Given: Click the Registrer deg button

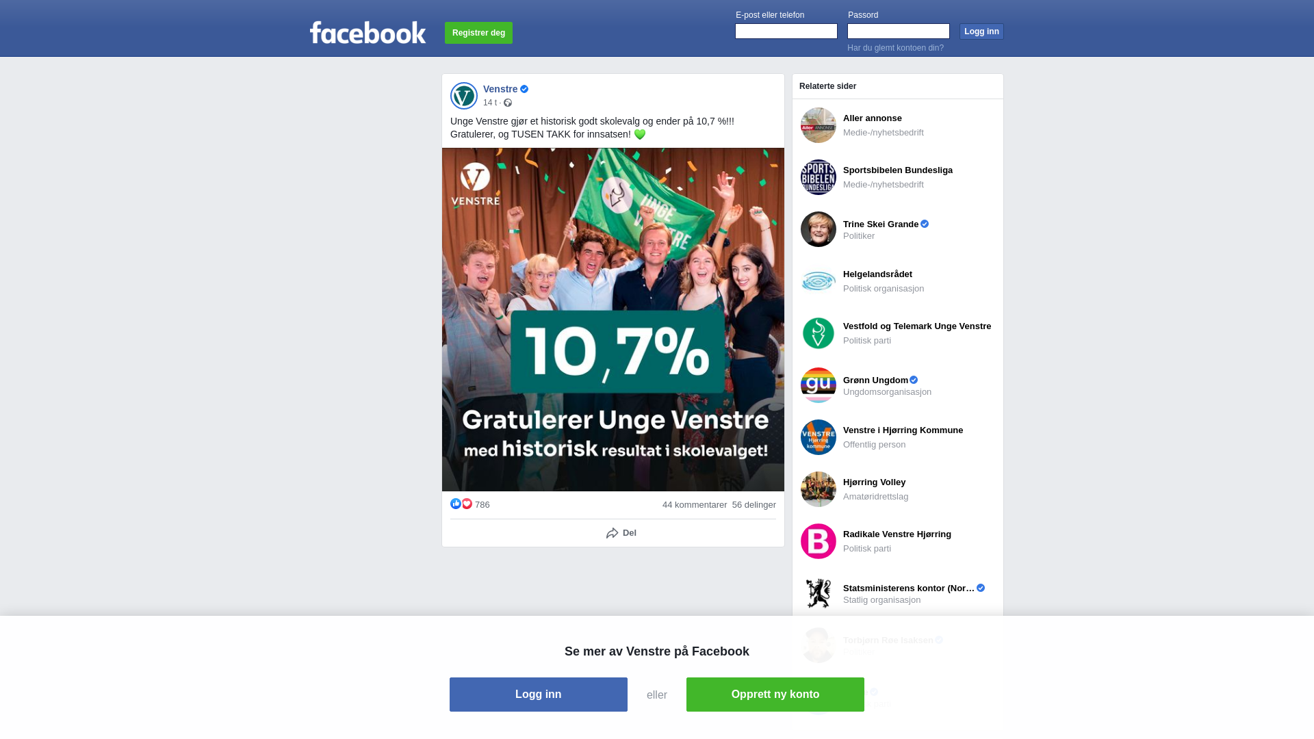Looking at the screenshot, I should tap(478, 33).
